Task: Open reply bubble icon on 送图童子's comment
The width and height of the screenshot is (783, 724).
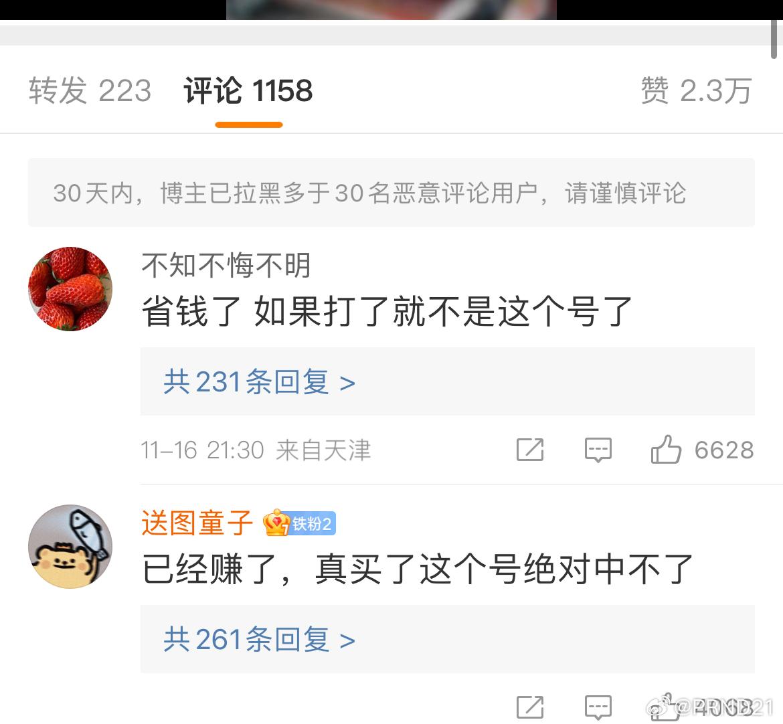Action: click(x=598, y=707)
